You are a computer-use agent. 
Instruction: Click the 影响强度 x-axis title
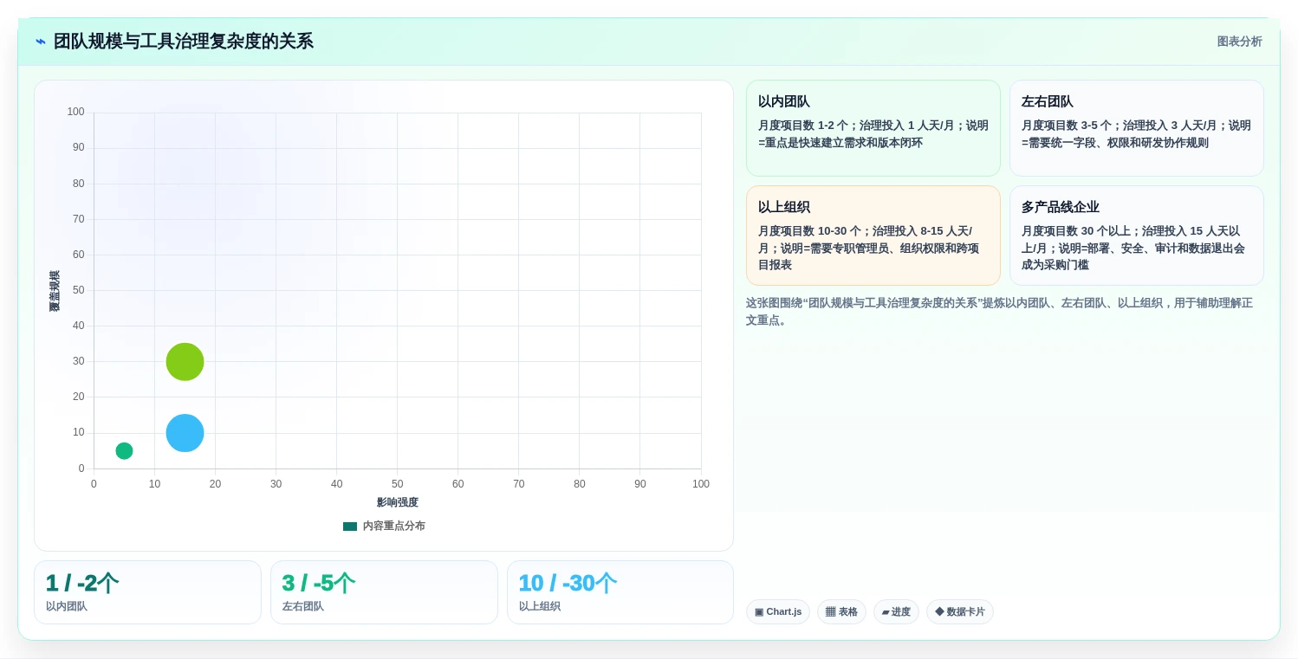click(398, 502)
